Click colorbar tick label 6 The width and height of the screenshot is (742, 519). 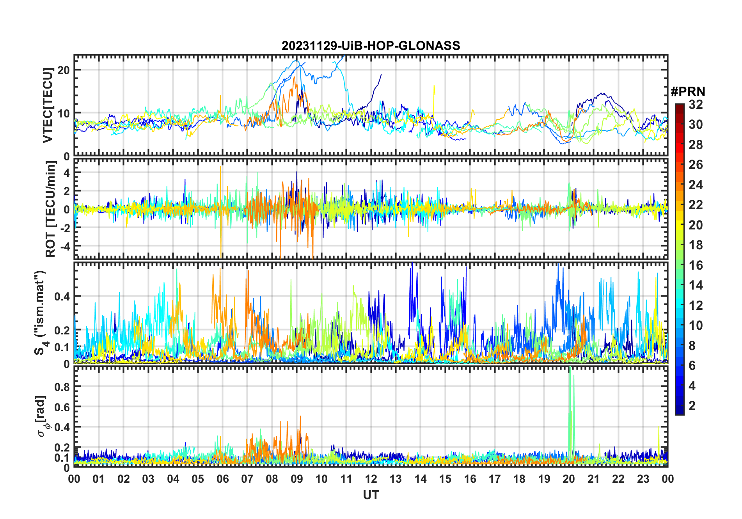[692, 366]
